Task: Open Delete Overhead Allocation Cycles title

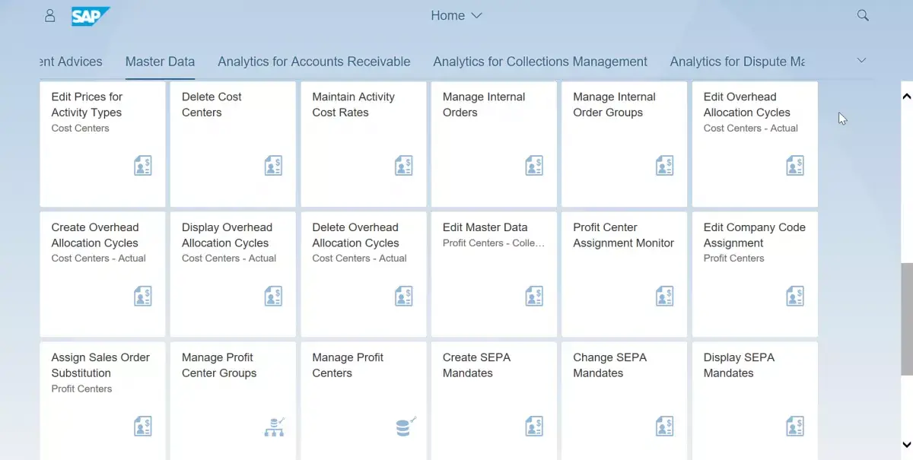Action: 355,235
